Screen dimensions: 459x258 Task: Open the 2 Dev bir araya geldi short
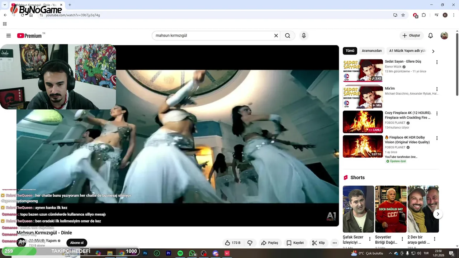(x=423, y=209)
